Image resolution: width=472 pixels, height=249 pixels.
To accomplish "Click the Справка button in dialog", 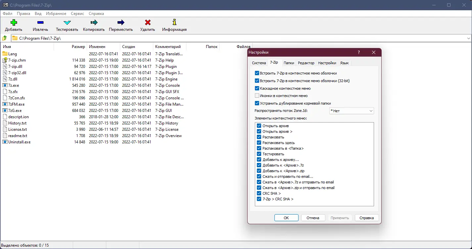I will coord(367,218).
